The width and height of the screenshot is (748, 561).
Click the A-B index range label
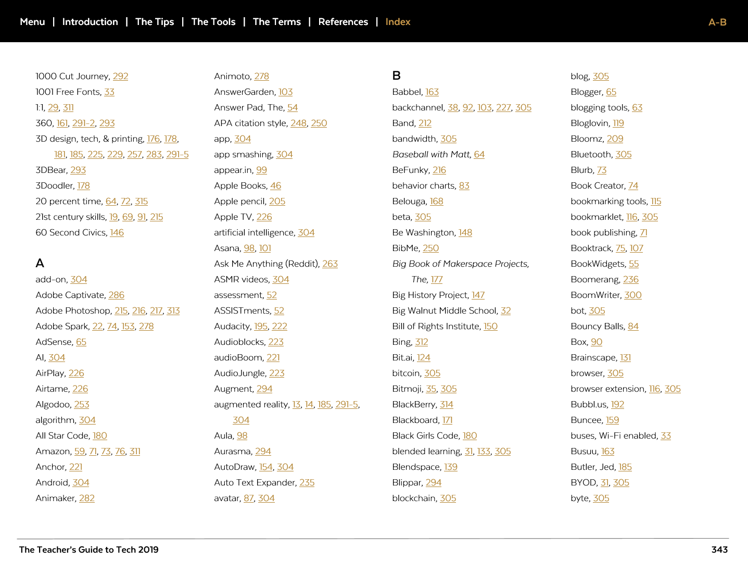click(x=717, y=22)
